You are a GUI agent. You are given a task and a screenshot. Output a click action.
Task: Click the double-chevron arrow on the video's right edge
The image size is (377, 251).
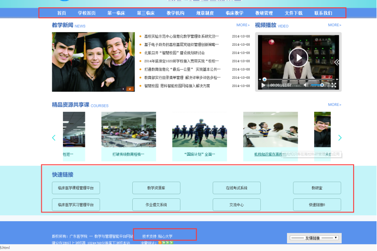point(337,62)
